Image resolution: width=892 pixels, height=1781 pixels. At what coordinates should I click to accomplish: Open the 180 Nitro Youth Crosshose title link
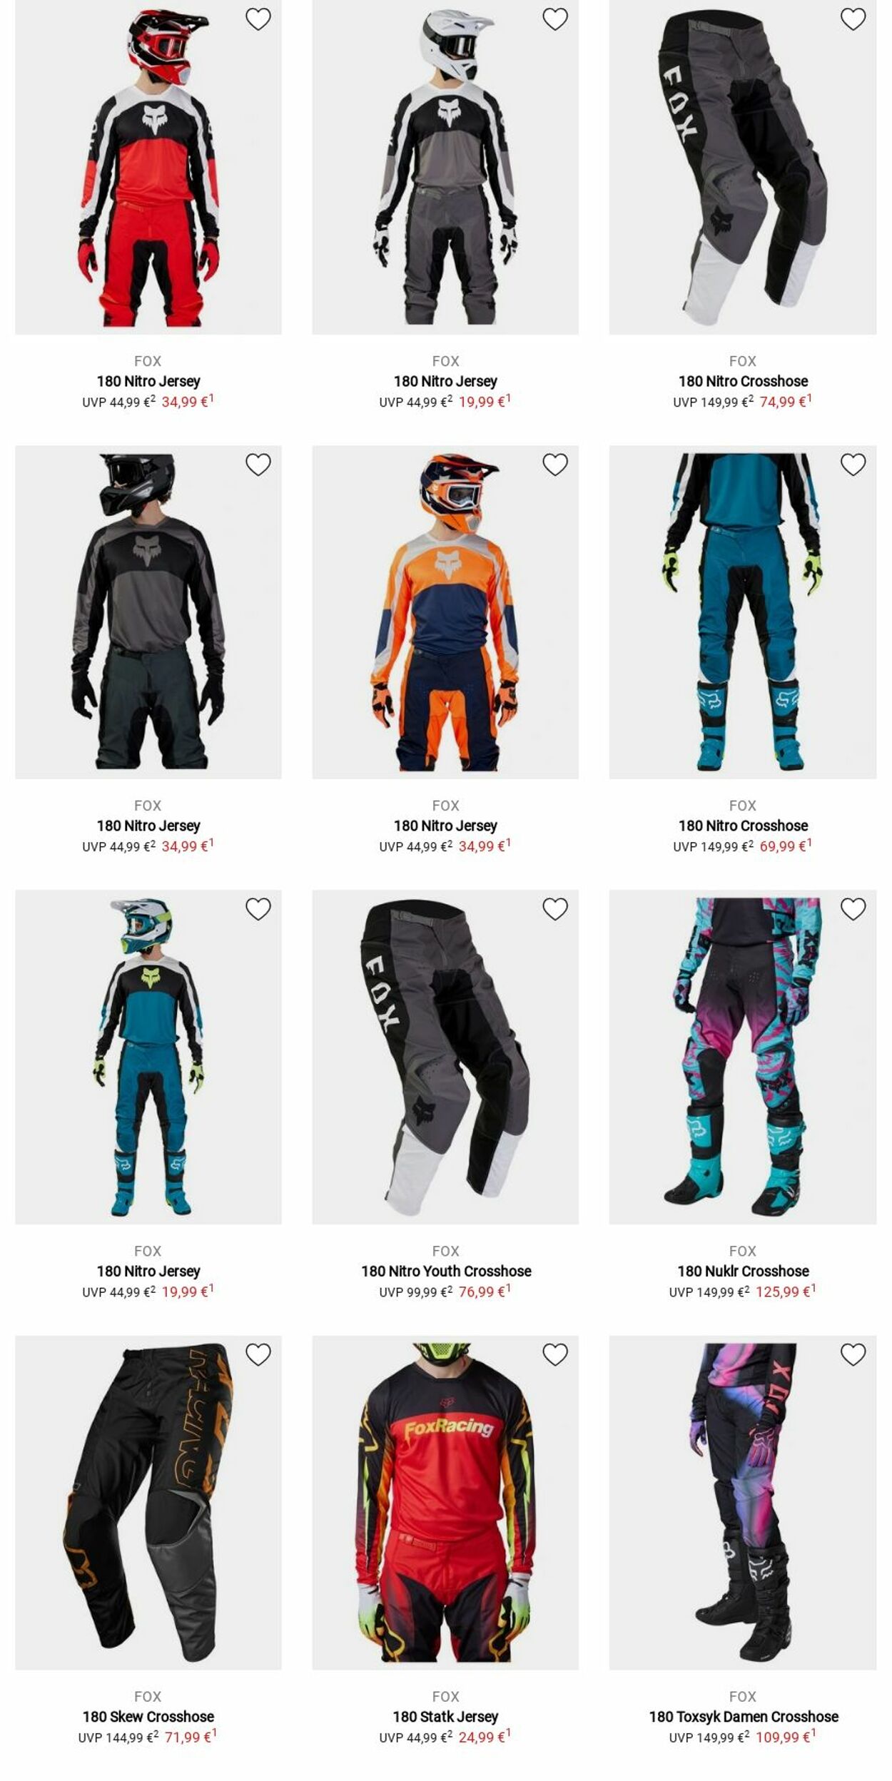pos(446,1272)
